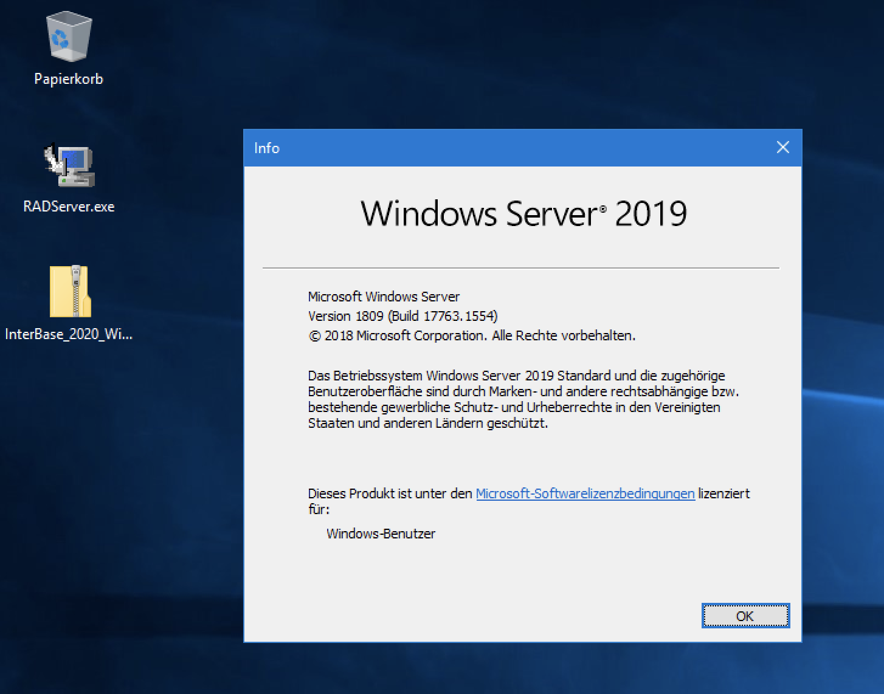Select the InterBase_2020 zip folder icon
Screen dimensions: 884x694
pos(70,291)
